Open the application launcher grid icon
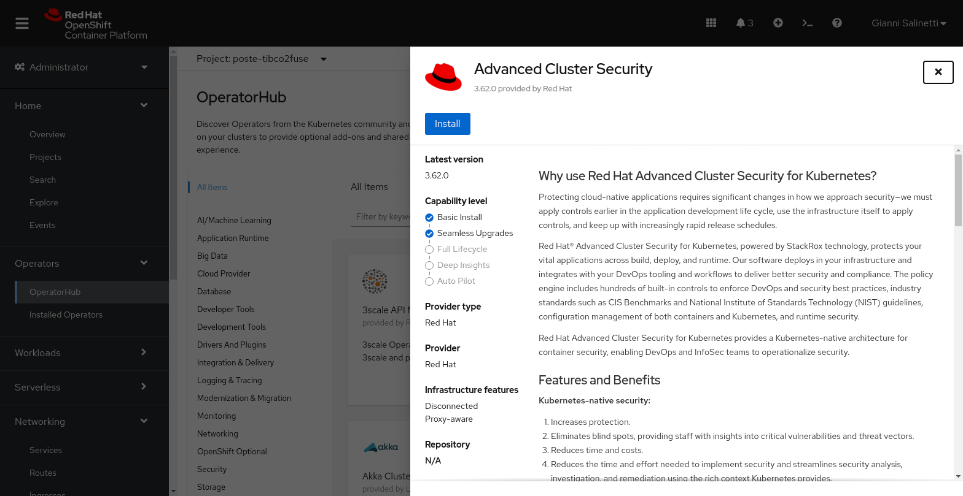 point(711,23)
